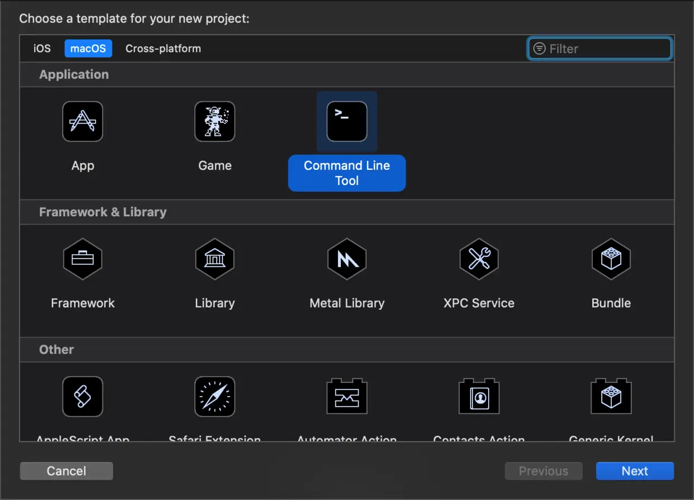694x500 pixels.
Task: Open the Cross-platform templates tab
Action: (x=162, y=49)
